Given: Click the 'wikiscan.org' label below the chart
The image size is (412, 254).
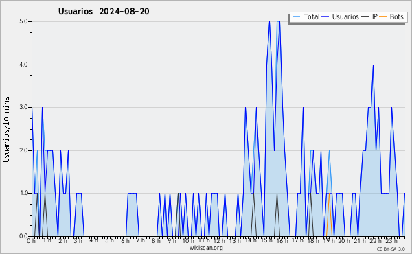Looking at the screenshot, I should (x=206, y=248).
